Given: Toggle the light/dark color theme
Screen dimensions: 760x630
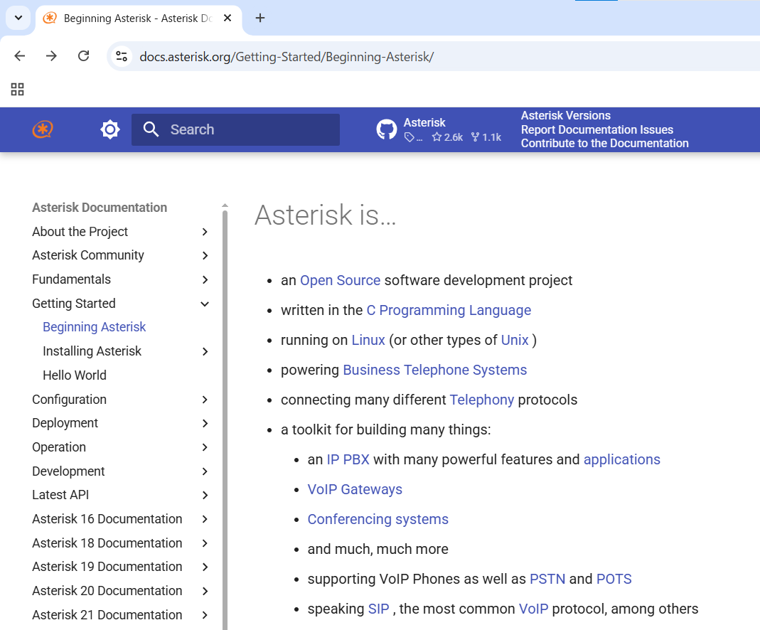Looking at the screenshot, I should (x=110, y=129).
